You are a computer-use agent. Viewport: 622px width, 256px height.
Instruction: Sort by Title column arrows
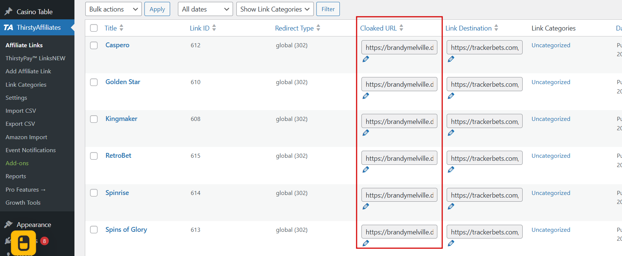click(x=121, y=28)
